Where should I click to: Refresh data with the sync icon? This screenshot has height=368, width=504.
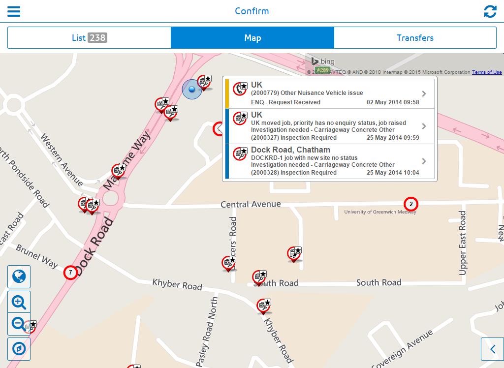(x=490, y=11)
